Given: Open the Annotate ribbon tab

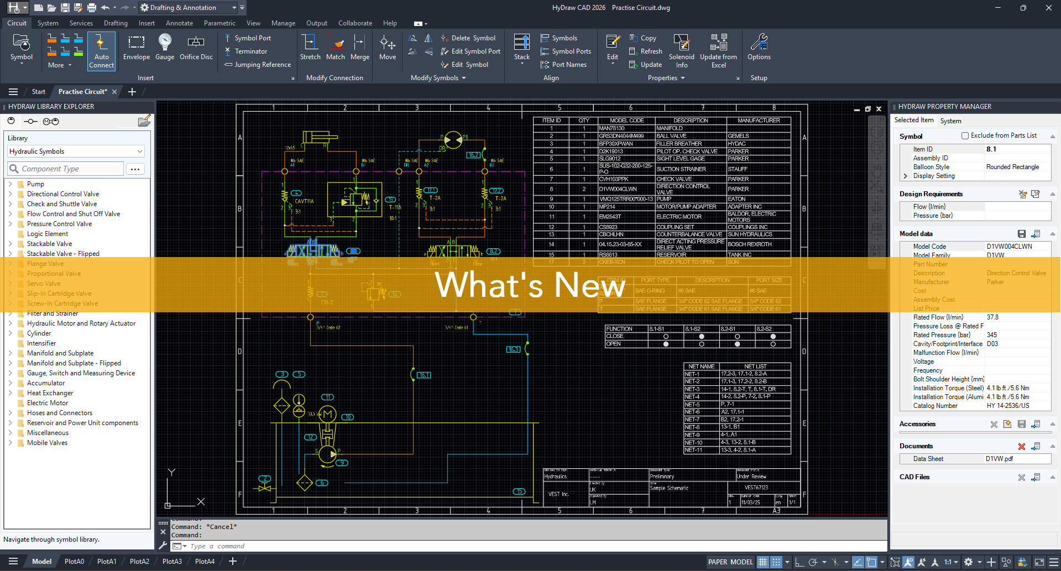Looking at the screenshot, I should coord(179,23).
